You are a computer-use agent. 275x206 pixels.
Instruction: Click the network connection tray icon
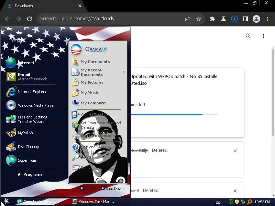point(243,202)
